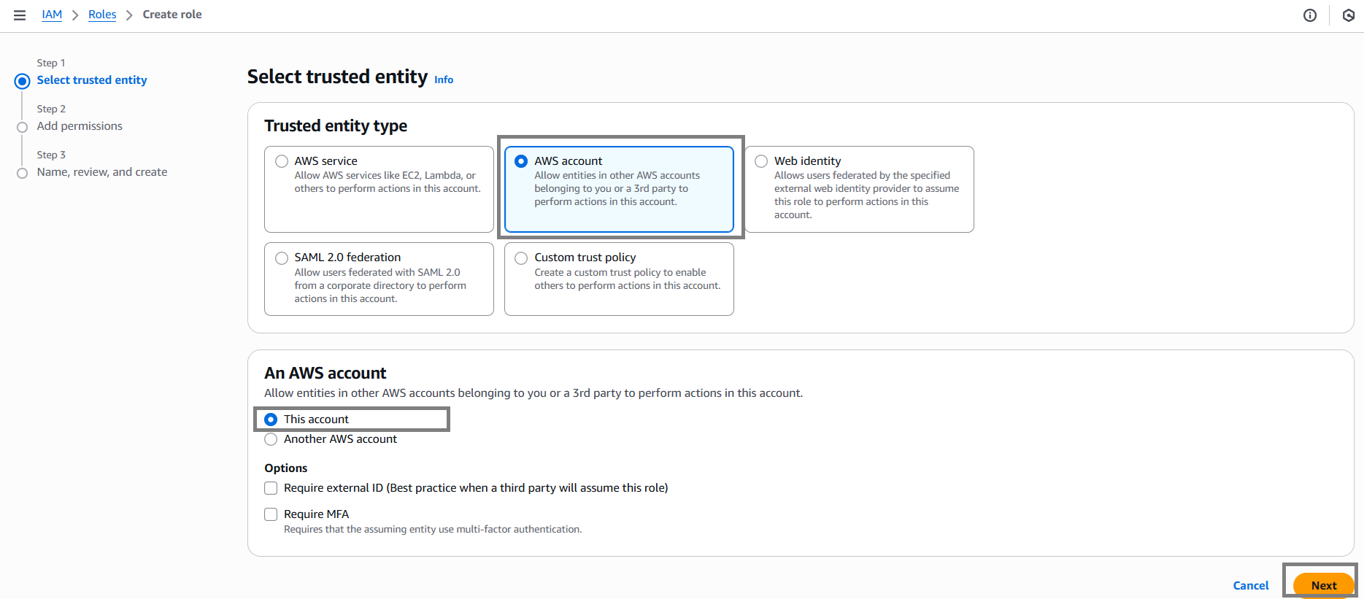Screen dimensions: 1364x599
Task: Go to IAM breadcrumb link
Action: pyautogui.click(x=52, y=15)
